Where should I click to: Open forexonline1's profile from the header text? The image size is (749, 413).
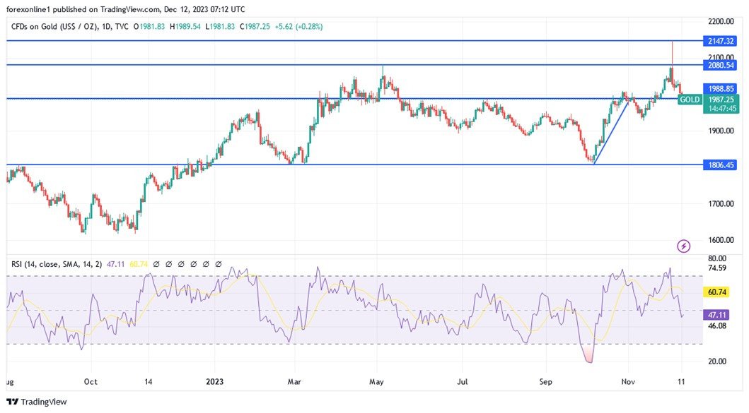tap(28, 9)
